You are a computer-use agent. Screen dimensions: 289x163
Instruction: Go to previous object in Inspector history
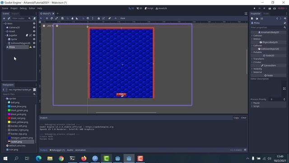pyautogui.click(x=277, y=19)
